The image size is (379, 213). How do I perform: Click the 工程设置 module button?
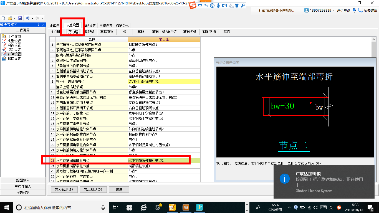[23, 30]
